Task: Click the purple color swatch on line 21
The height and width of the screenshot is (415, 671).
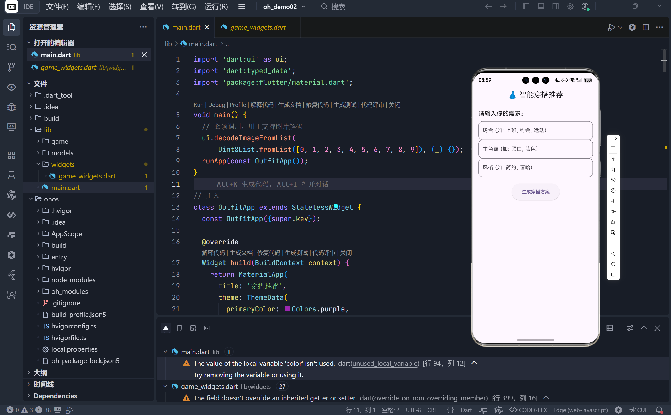Action: tap(287, 309)
